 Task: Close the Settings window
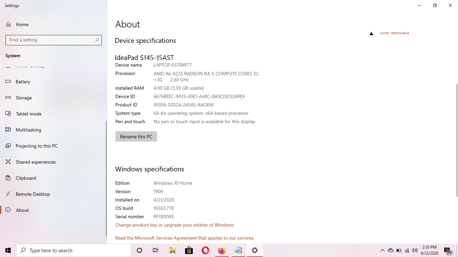(450, 5)
